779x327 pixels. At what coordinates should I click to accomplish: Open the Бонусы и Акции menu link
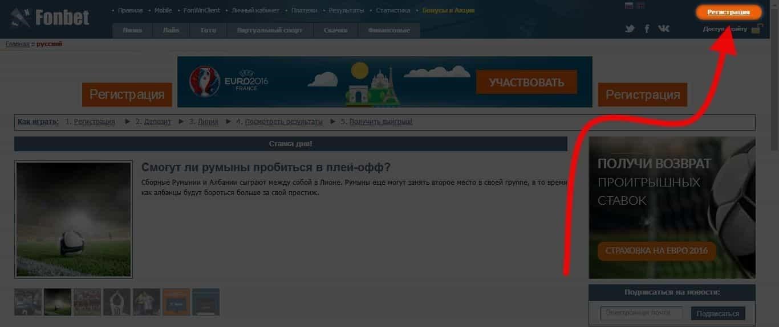(448, 10)
